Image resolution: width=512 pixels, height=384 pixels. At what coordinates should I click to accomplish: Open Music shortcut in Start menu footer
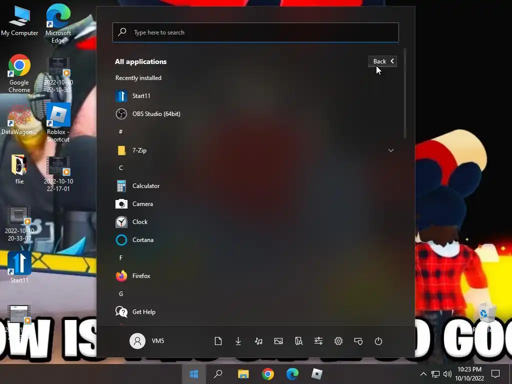[258, 341]
